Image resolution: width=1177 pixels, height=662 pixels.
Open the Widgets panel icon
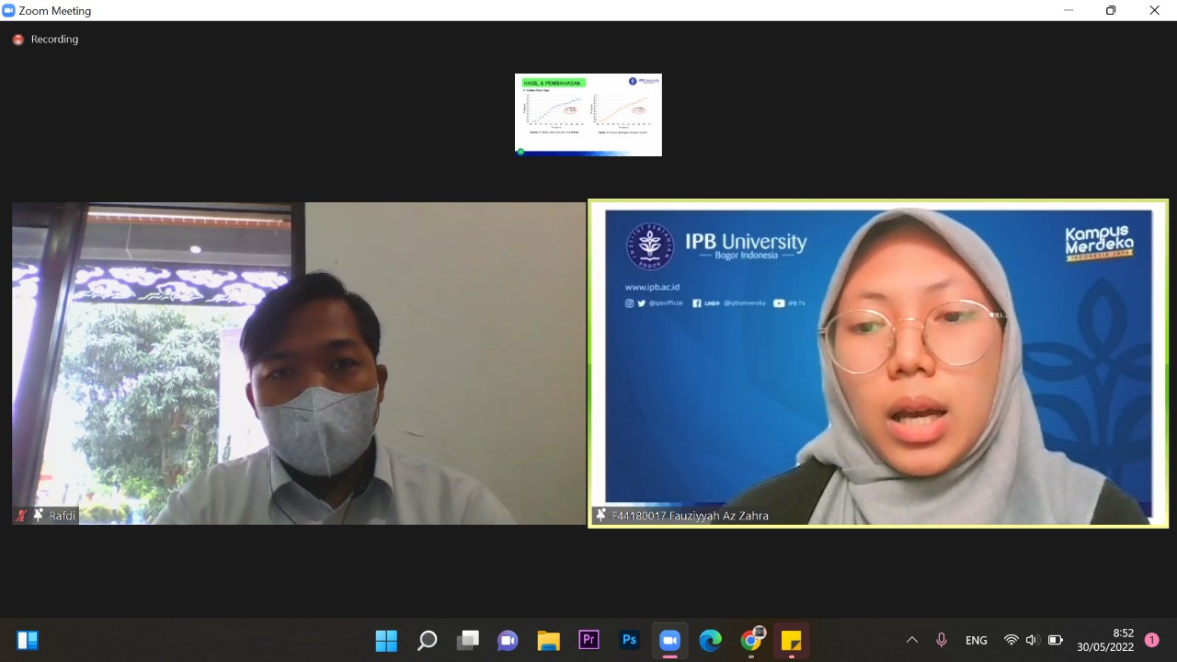(x=28, y=640)
